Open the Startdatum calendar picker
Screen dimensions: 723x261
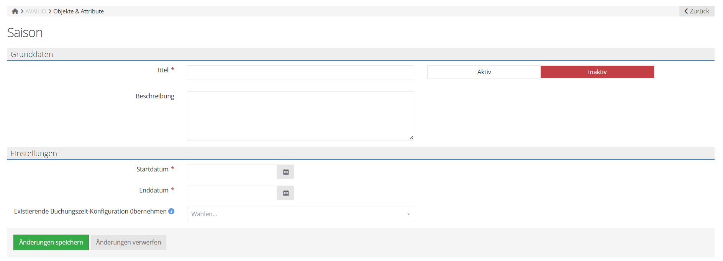285,172
